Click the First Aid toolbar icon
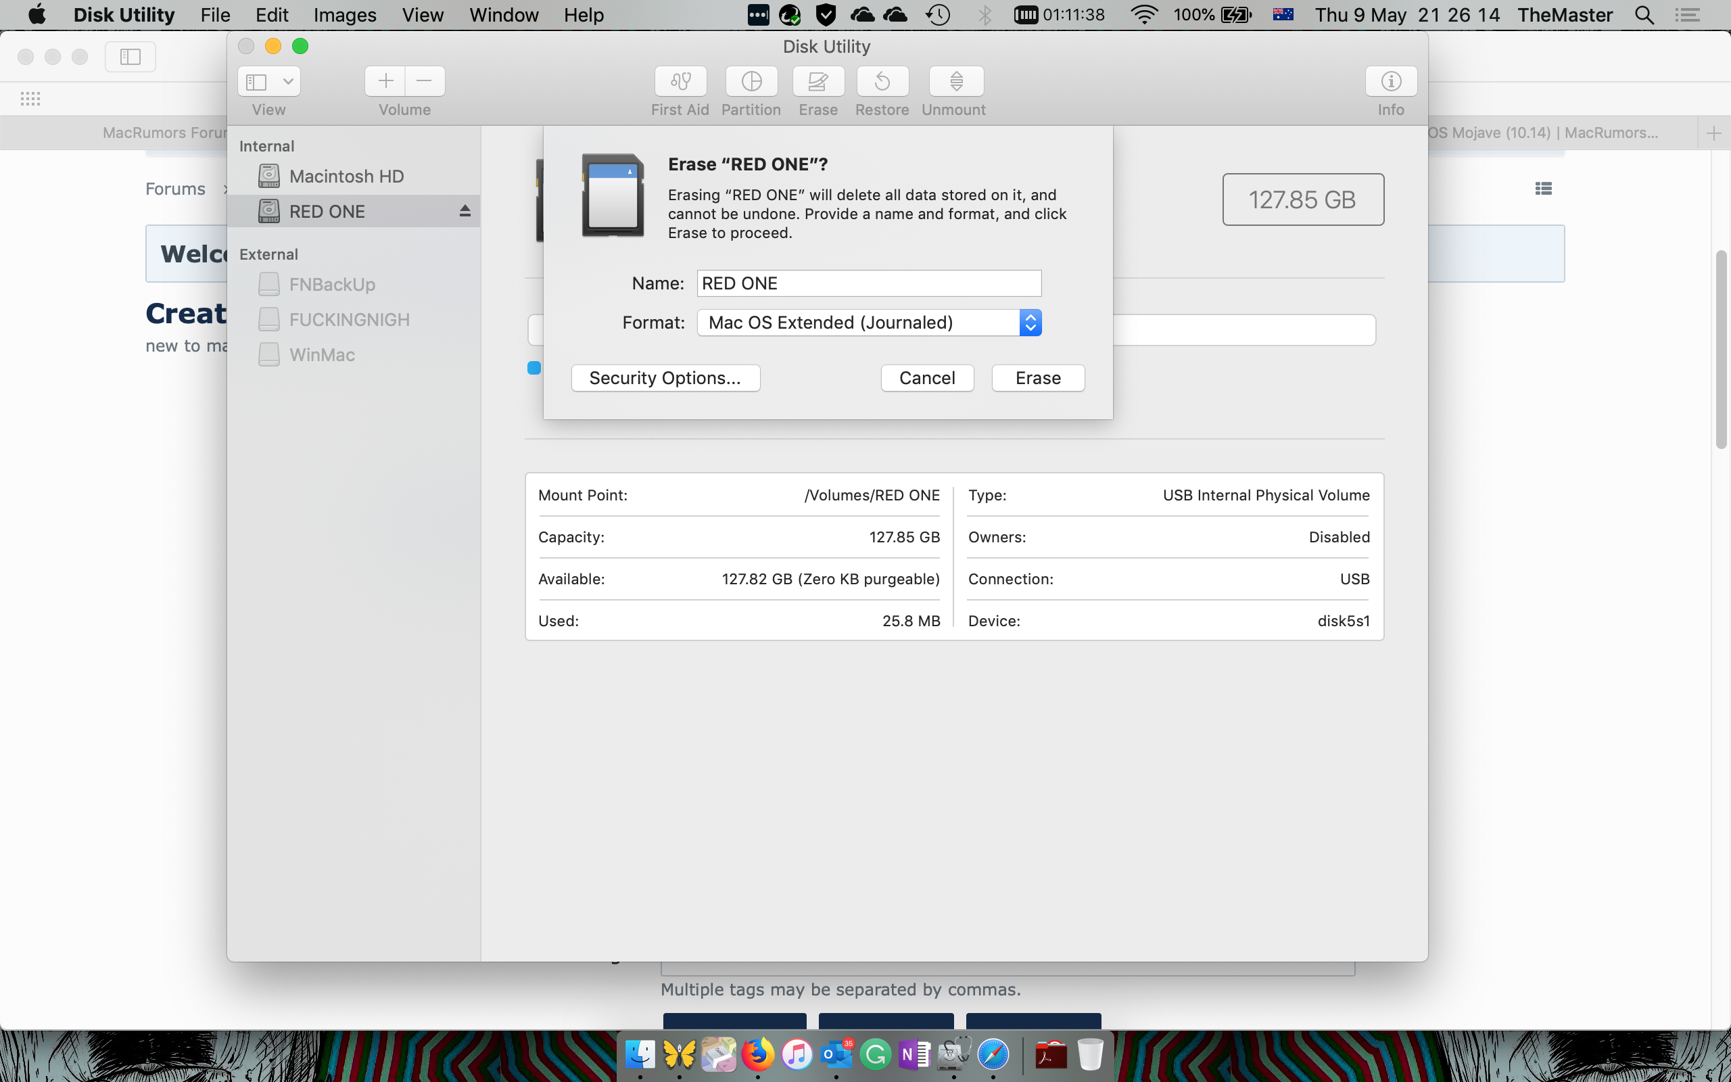1731x1082 pixels. click(680, 82)
